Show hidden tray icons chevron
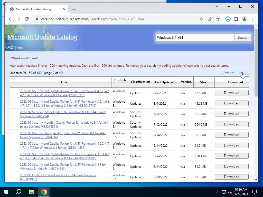 [x=217, y=192]
